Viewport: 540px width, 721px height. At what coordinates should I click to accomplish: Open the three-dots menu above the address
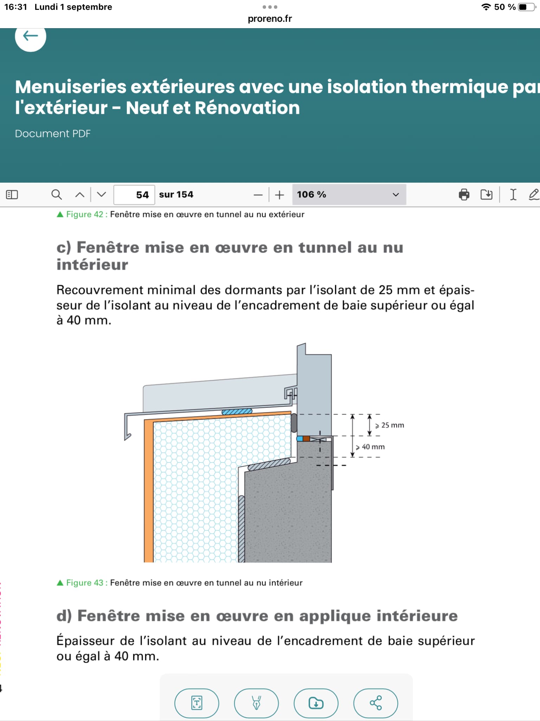[x=270, y=7]
